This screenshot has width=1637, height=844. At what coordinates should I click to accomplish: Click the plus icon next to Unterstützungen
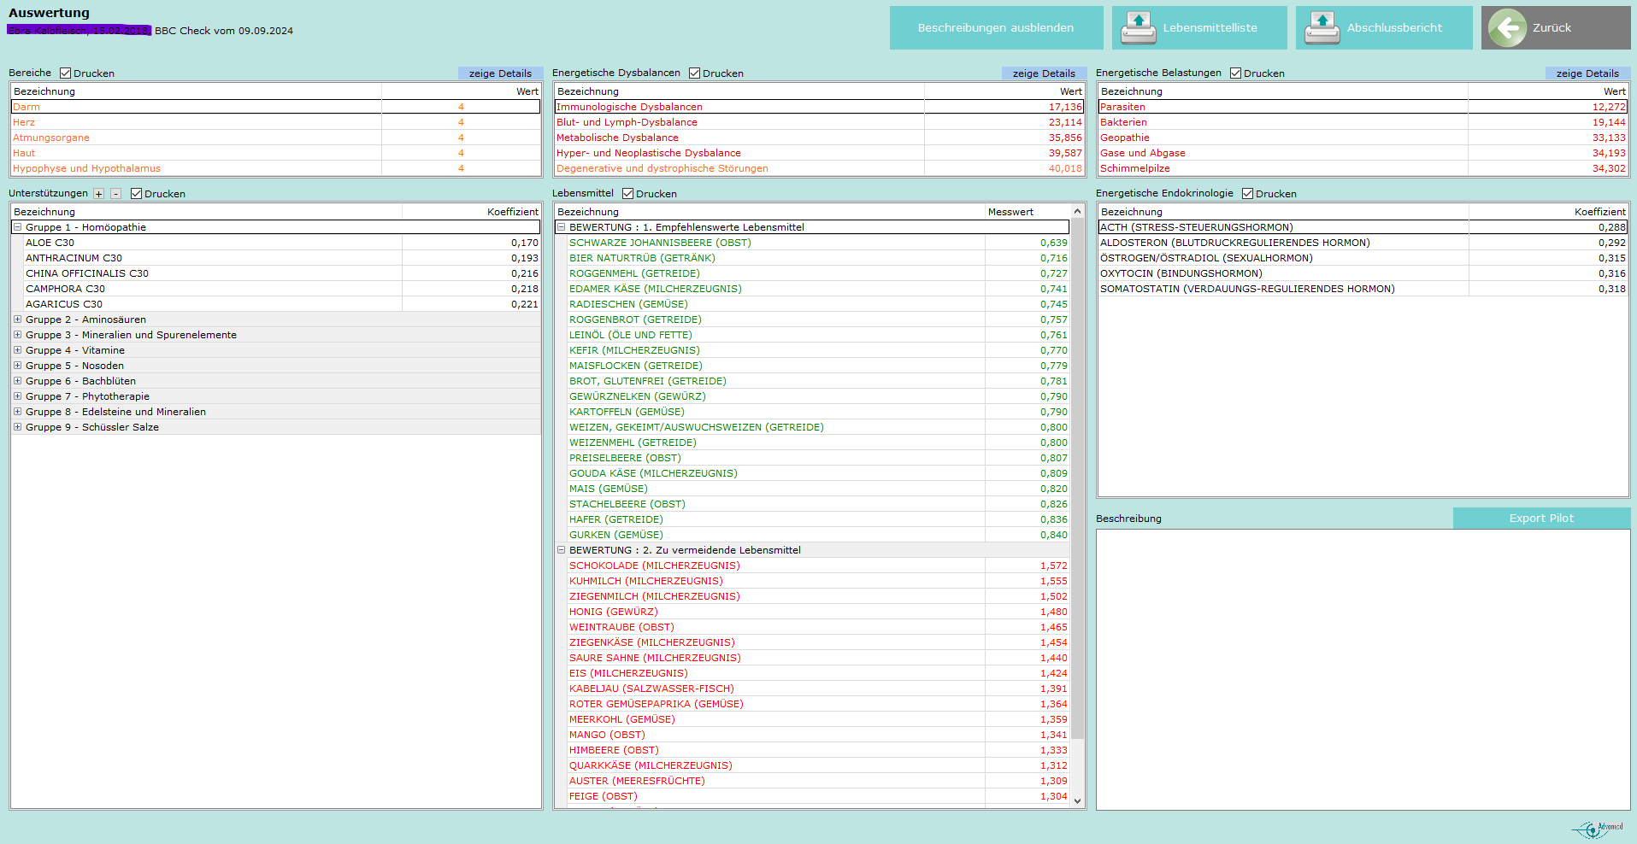pyautogui.click(x=99, y=194)
